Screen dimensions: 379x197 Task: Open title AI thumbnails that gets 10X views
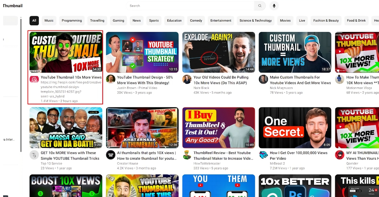147,156
